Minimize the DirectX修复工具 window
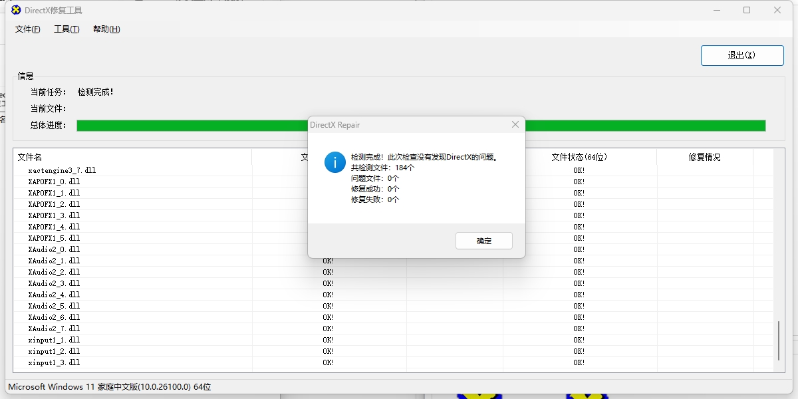The height and width of the screenshot is (399, 798). [x=717, y=10]
